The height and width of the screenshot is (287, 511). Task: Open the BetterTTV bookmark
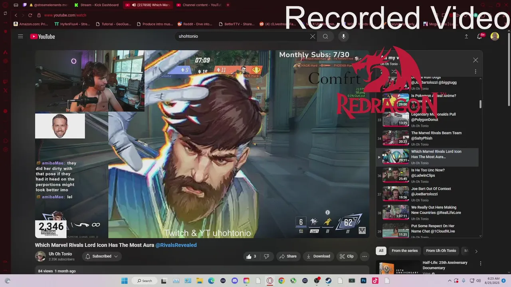[x=236, y=24]
